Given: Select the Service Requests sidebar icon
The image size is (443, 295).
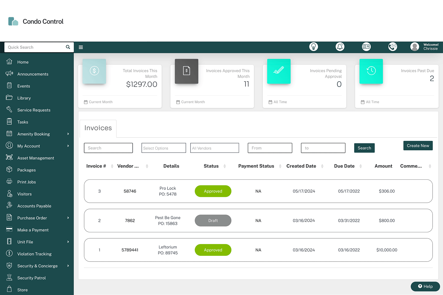Looking at the screenshot, I should [x=9, y=110].
